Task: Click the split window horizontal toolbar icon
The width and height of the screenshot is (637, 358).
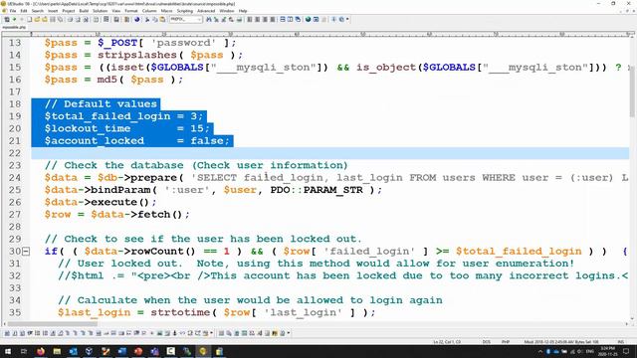Action: (x=283, y=19)
